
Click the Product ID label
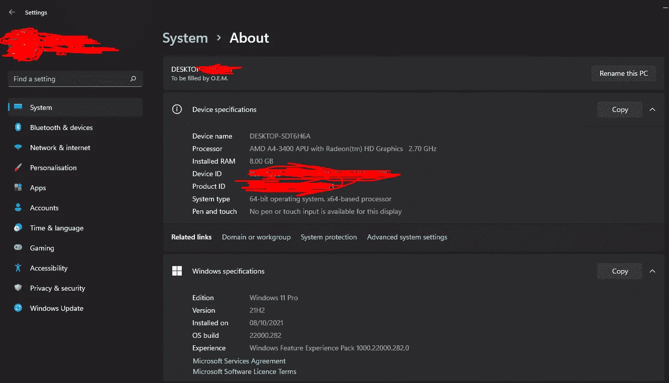pyautogui.click(x=209, y=186)
